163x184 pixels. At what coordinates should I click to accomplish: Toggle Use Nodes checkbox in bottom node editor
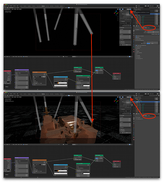coord(23,145)
